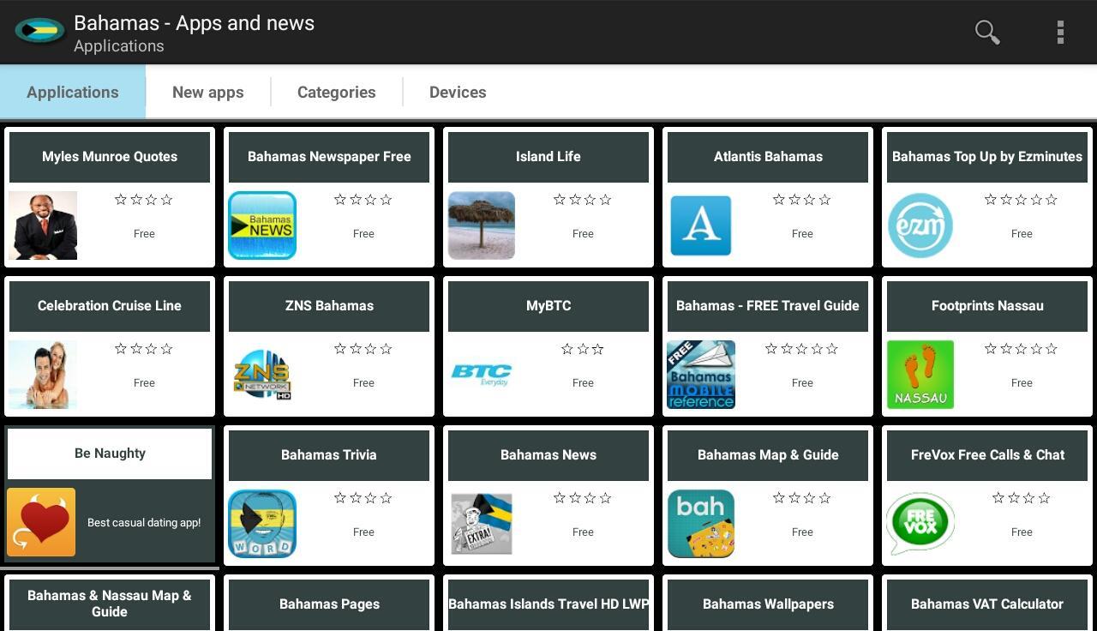The height and width of the screenshot is (631, 1097).
Task: Open the Bahamas Newspaper Free title
Action: coord(329,156)
